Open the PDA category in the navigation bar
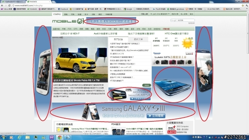 69,29
